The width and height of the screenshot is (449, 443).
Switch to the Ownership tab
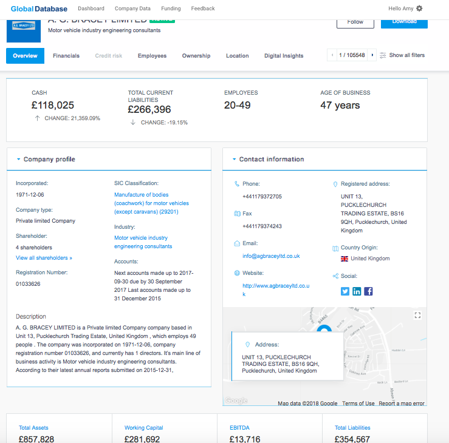[x=196, y=56]
